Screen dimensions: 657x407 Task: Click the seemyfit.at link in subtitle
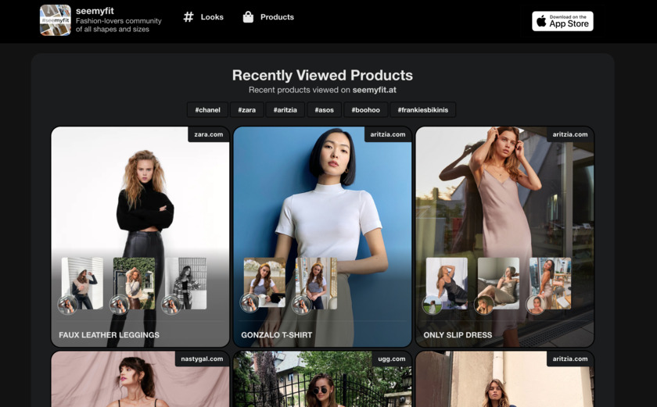coord(374,90)
